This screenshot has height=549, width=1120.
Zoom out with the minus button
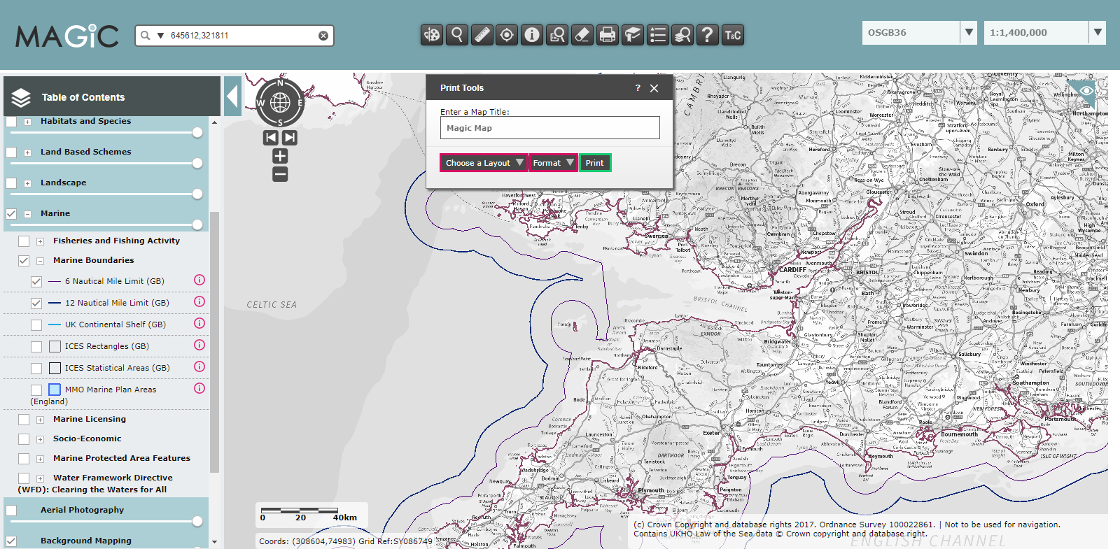[x=280, y=174]
